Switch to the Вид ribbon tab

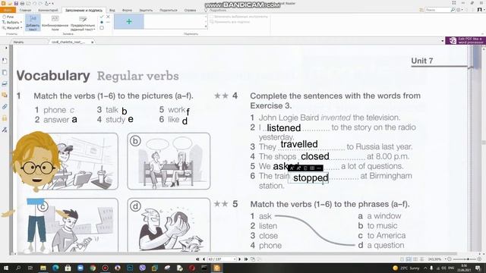[112, 10]
